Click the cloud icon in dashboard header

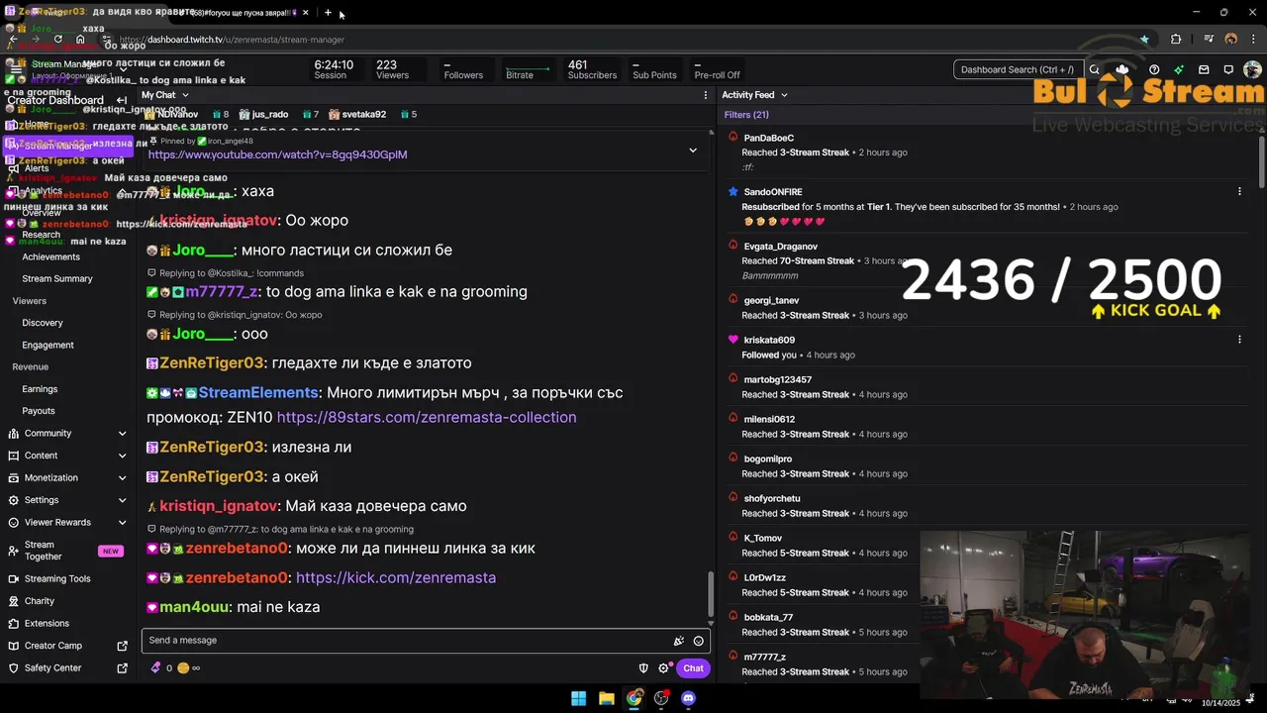click(1122, 69)
